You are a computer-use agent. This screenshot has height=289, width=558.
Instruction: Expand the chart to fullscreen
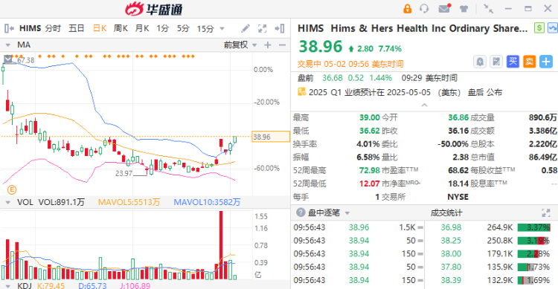pyautogui.click(x=263, y=28)
